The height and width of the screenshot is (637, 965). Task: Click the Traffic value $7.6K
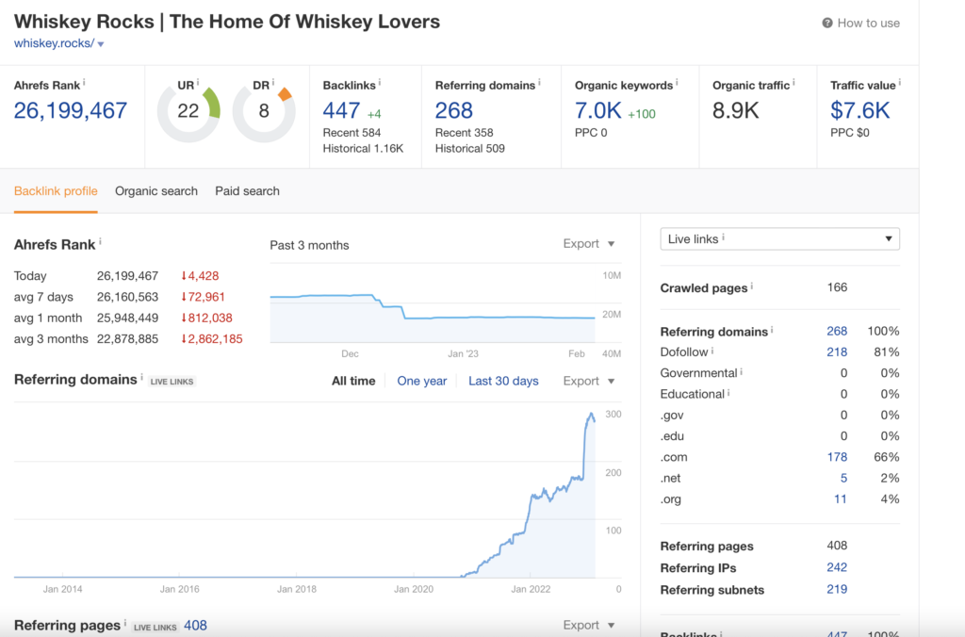859,110
